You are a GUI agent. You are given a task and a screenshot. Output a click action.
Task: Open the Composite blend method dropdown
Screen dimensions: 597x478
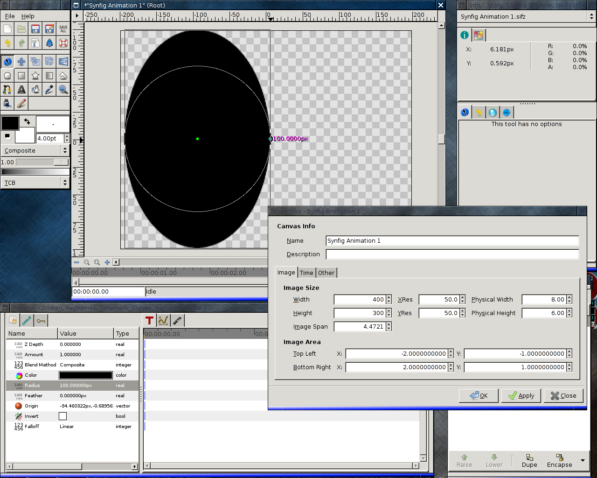coord(35,150)
